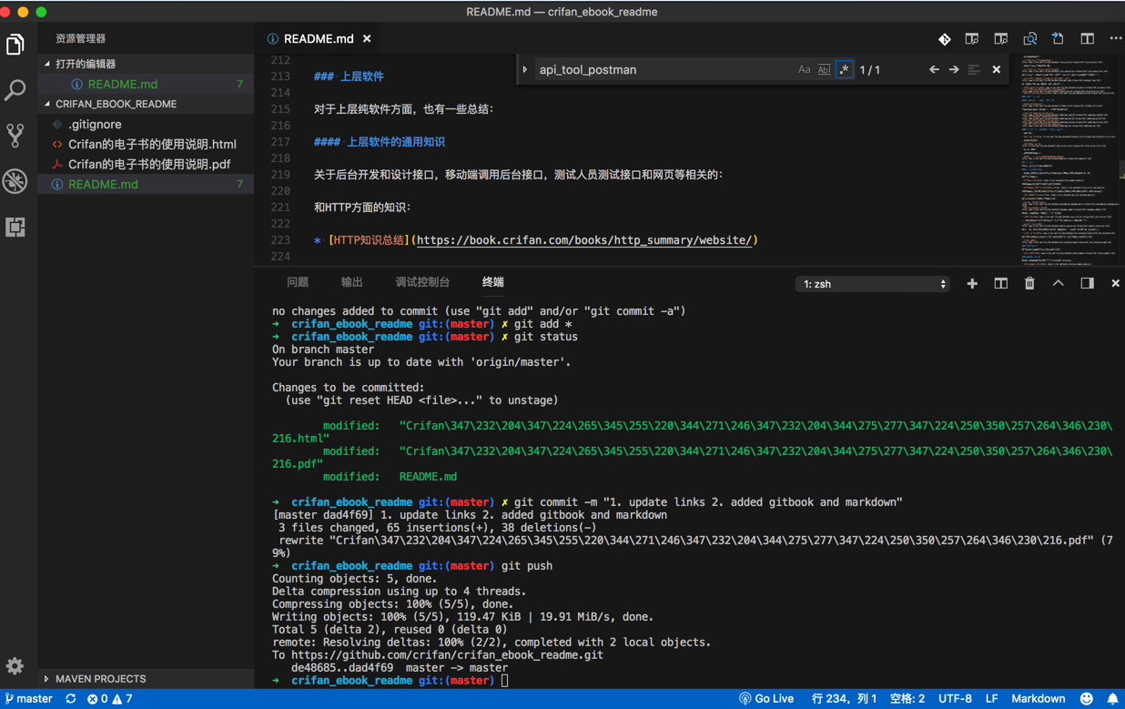Toggle Match Whole Word in find widget

pos(824,69)
